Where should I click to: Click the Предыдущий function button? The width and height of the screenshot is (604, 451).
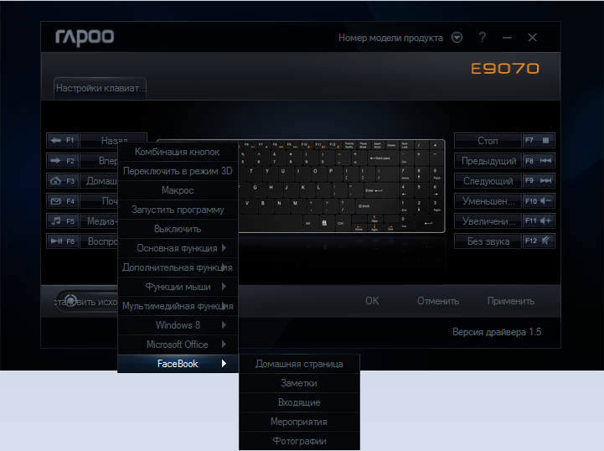click(488, 161)
